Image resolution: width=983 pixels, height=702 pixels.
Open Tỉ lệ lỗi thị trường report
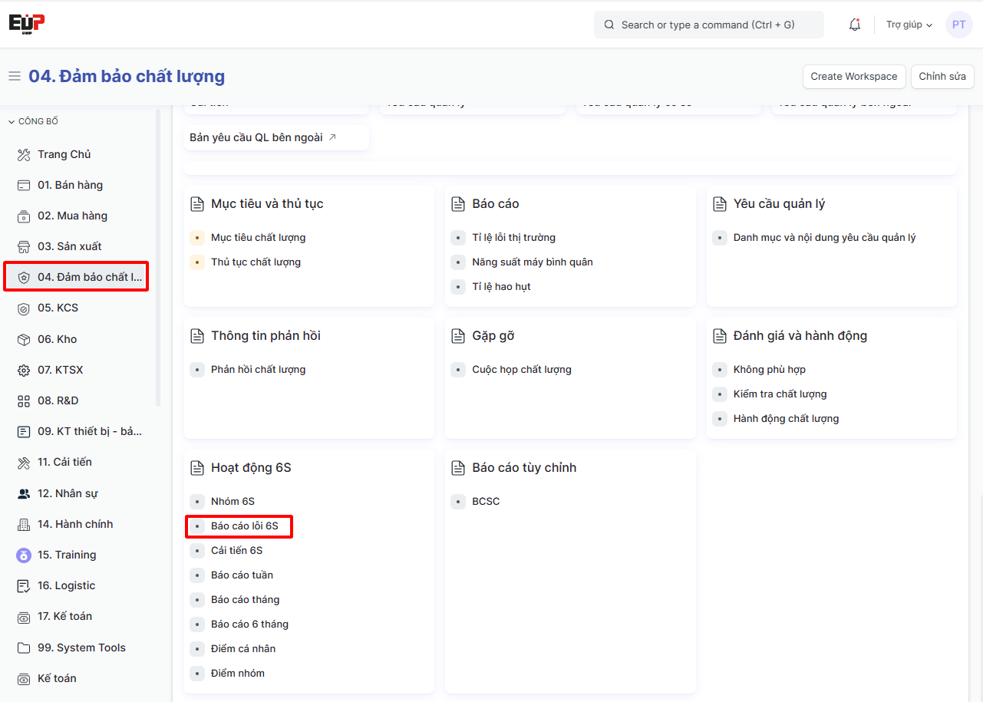coord(513,238)
